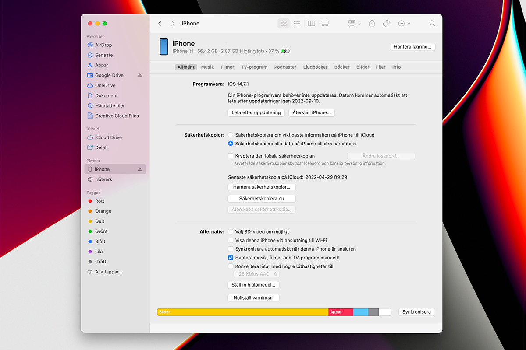Click the Synkronisera button
The height and width of the screenshot is (350, 526).
tap(417, 312)
